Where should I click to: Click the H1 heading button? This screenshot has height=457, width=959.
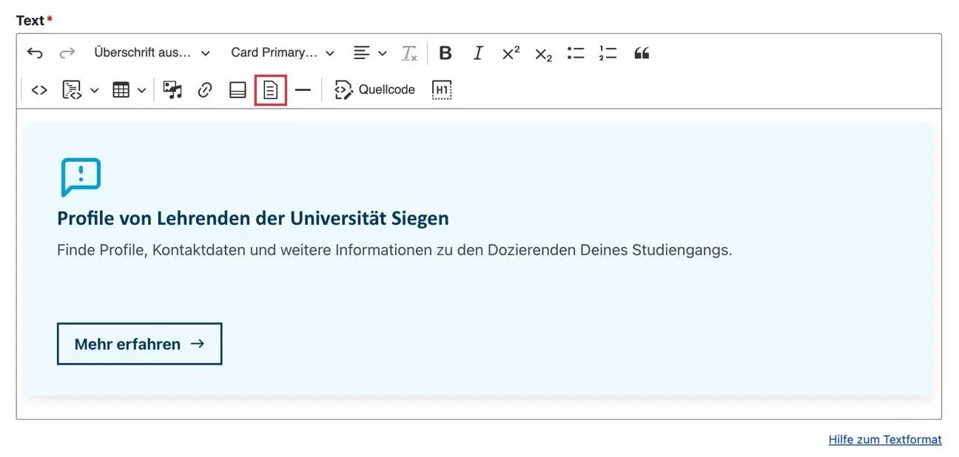440,89
